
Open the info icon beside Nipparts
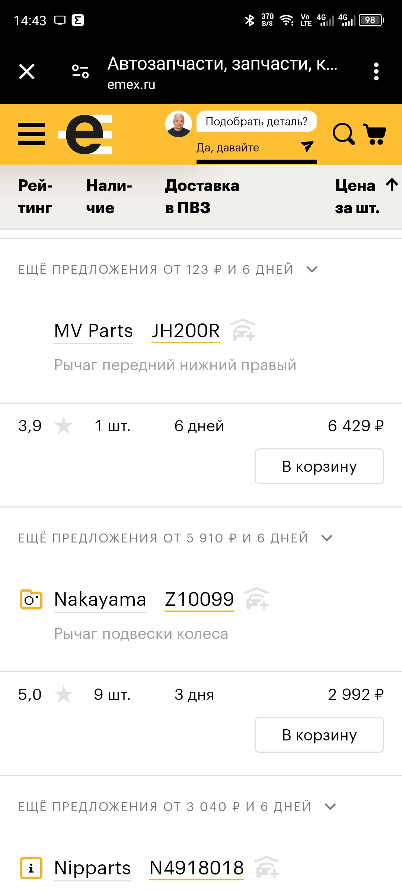point(31,868)
